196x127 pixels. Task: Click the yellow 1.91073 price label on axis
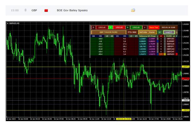pos(186,67)
